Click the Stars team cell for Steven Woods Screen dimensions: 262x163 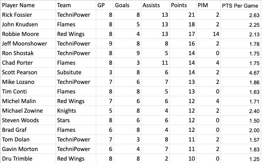click(76, 120)
